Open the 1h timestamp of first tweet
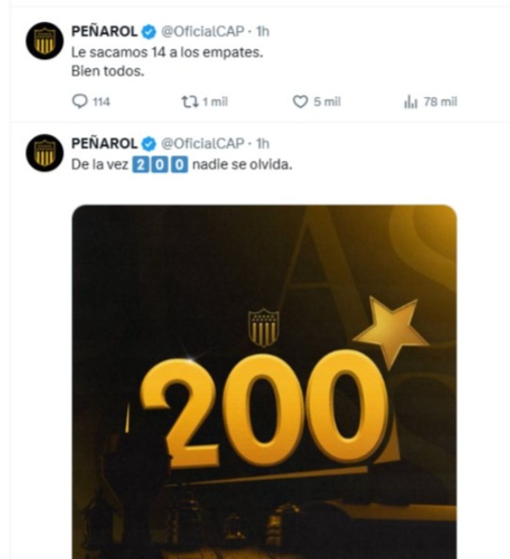Viewport: 510px width, 559px height. click(x=262, y=32)
